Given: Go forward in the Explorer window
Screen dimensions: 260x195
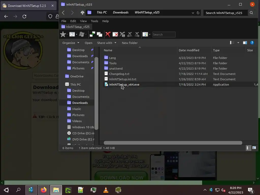Looking at the screenshot, I should 72,13.
